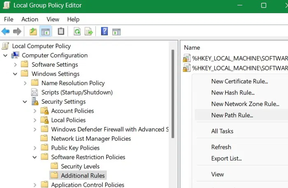Open the Action menu
288x188 pixels.
(30, 19)
